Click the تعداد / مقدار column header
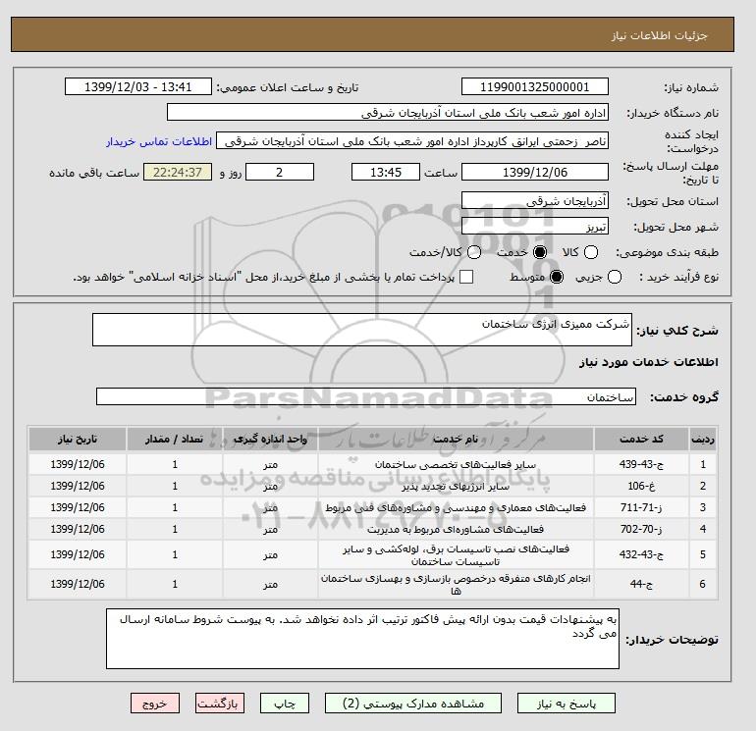The height and width of the screenshot is (731, 756). [175, 439]
